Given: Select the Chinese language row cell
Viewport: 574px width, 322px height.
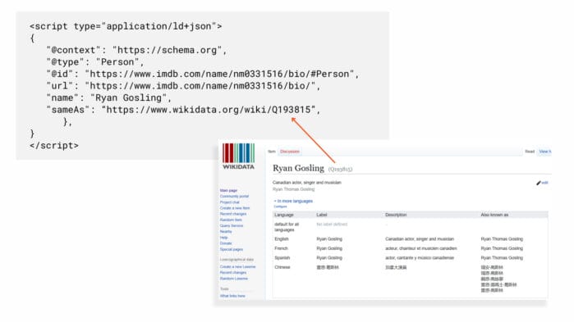Looking at the screenshot, I should (x=282, y=267).
